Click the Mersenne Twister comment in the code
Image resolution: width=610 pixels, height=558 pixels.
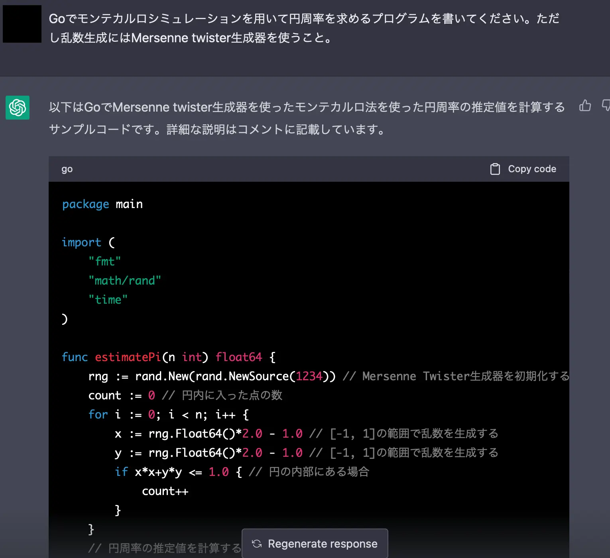(455, 376)
